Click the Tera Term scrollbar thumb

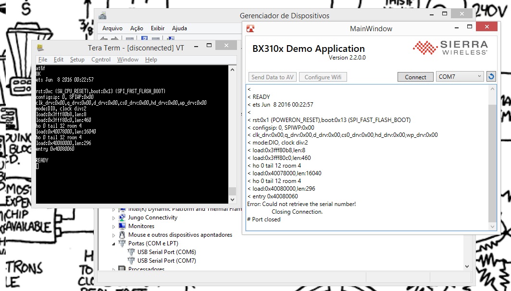(x=232, y=191)
